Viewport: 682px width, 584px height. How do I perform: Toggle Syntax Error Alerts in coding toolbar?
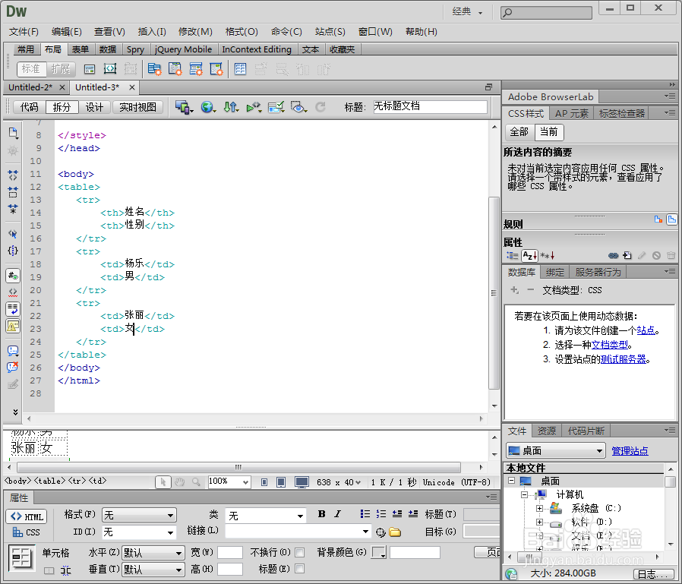13,326
